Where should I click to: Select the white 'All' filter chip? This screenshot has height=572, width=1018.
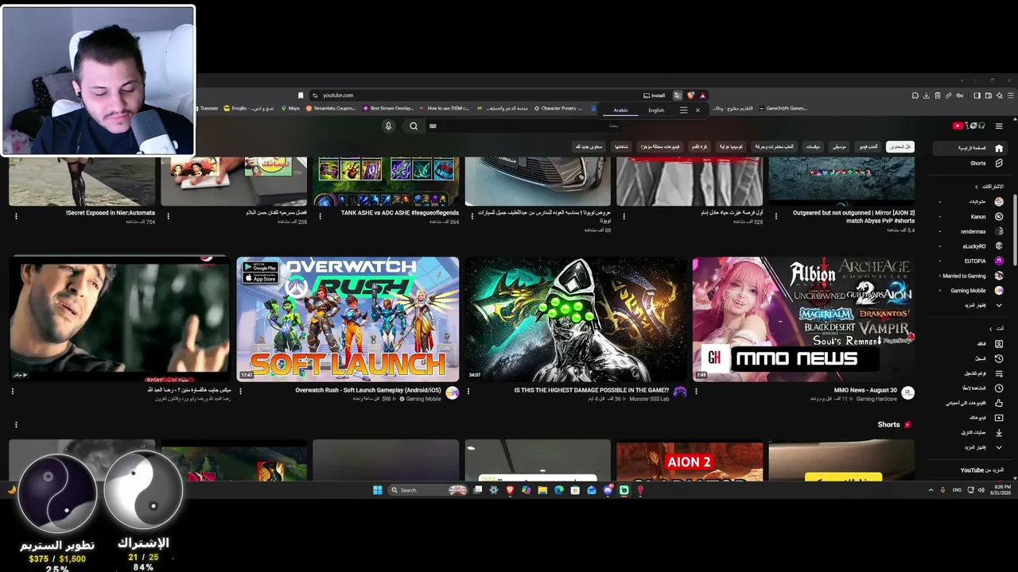[x=900, y=146]
